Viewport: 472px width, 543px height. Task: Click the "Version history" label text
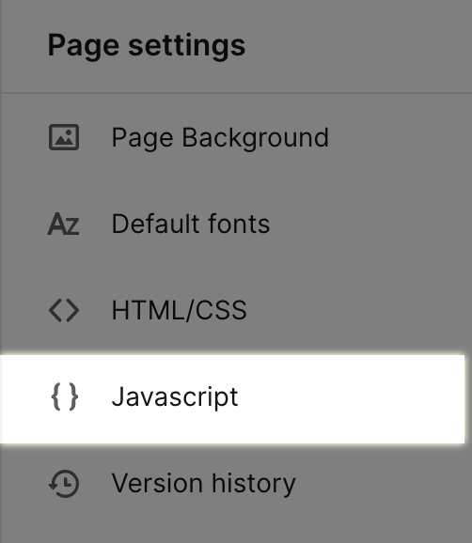203,484
